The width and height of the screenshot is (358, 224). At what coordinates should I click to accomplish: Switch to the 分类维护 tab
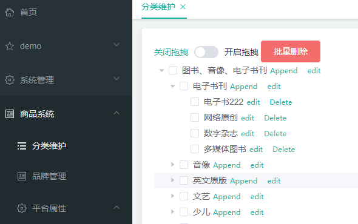tap(158, 7)
